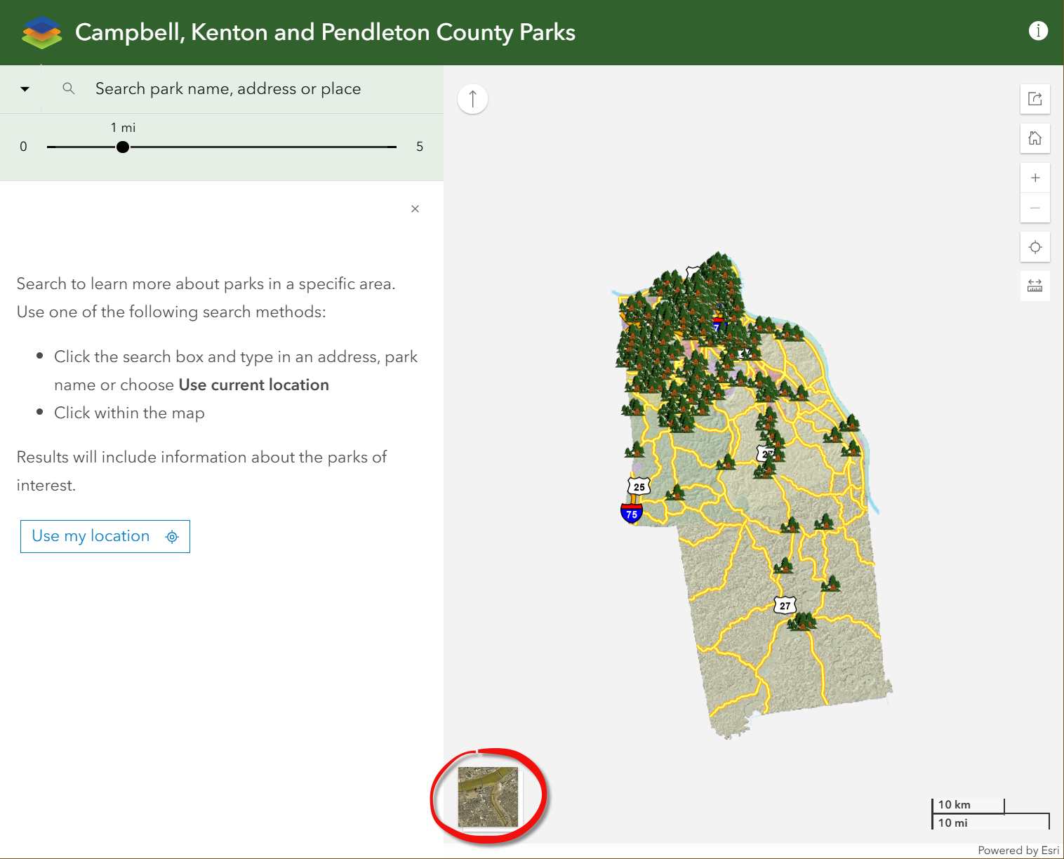Click the layered map logo in the header
Screen dimensions: 1064x859
[x=41, y=32]
